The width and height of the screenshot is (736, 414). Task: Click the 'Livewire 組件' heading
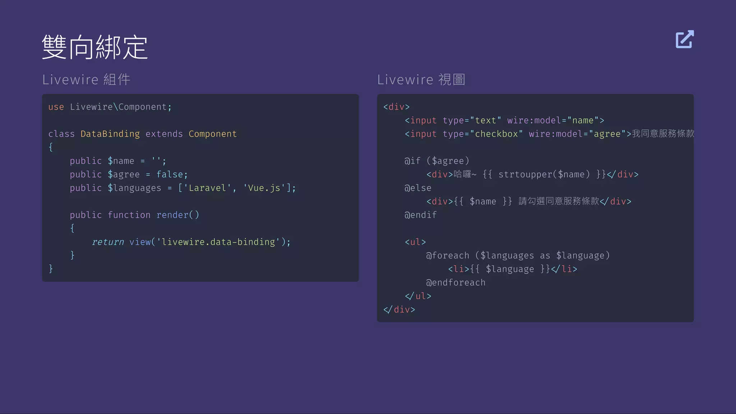pos(86,79)
